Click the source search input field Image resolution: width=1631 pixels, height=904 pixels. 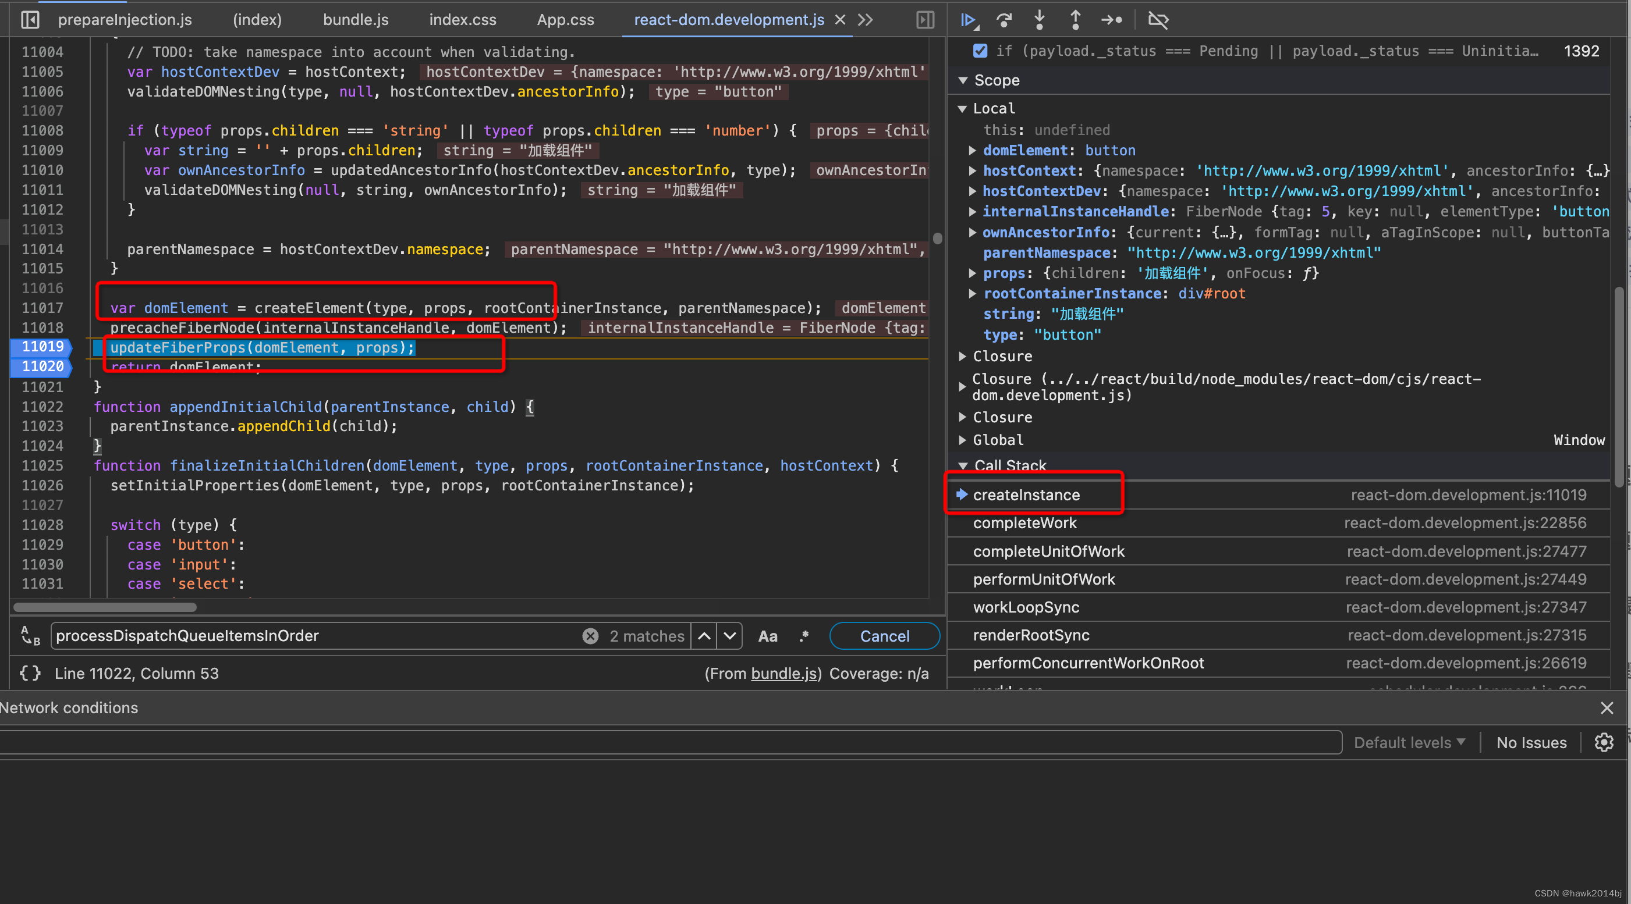(317, 636)
